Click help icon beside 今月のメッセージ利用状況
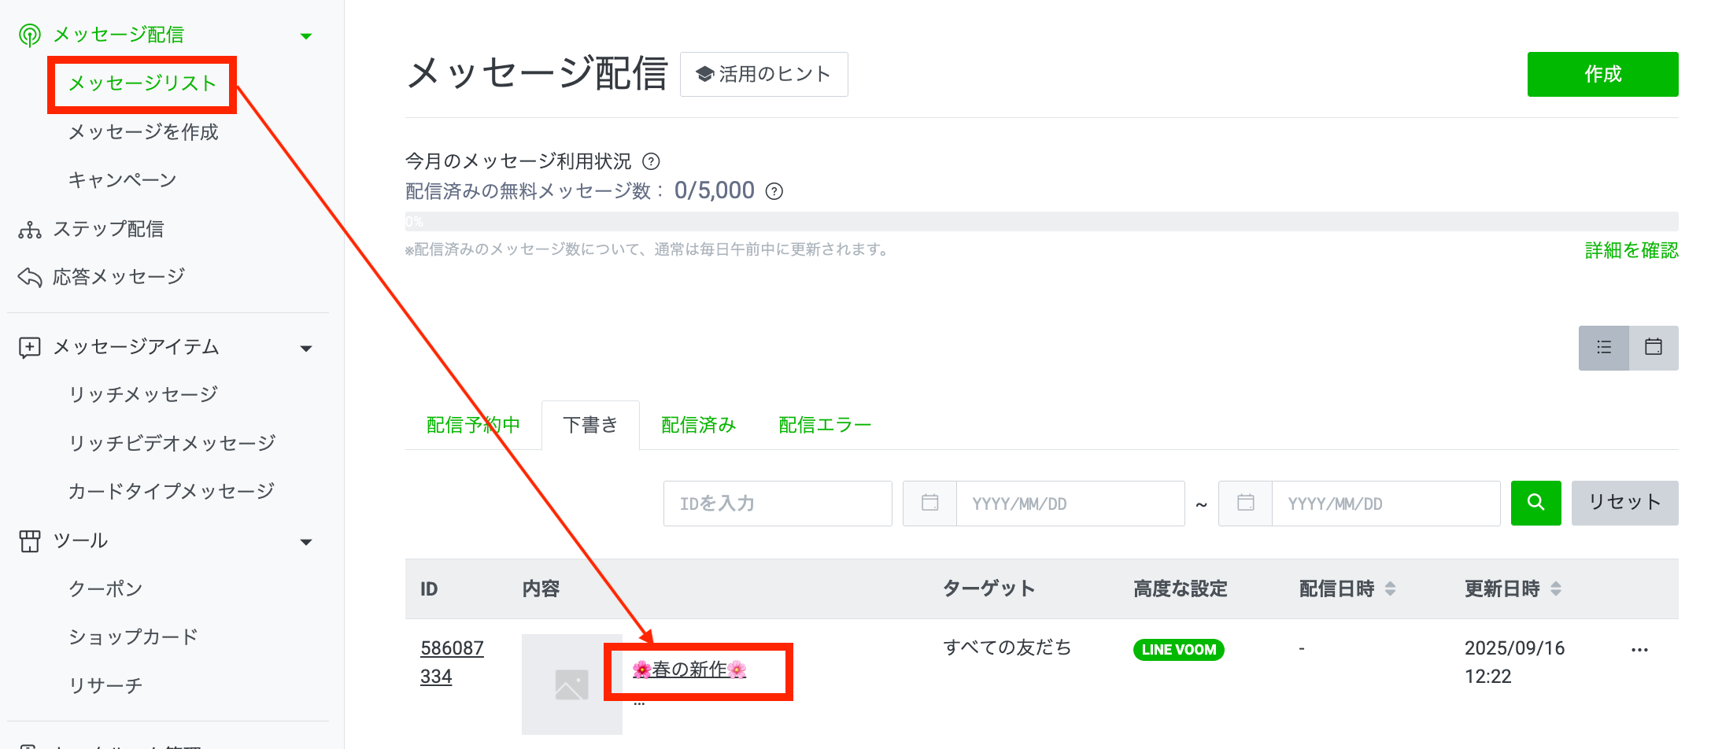 click(651, 161)
